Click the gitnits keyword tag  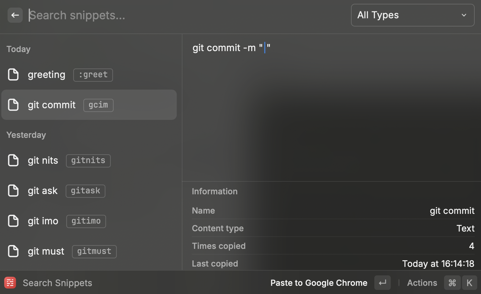(x=88, y=161)
